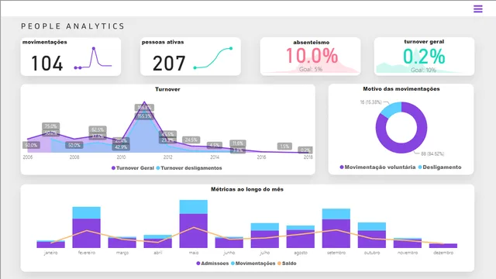Click the movimentações card value 104
The height and width of the screenshot is (279, 496).
click(x=47, y=64)
